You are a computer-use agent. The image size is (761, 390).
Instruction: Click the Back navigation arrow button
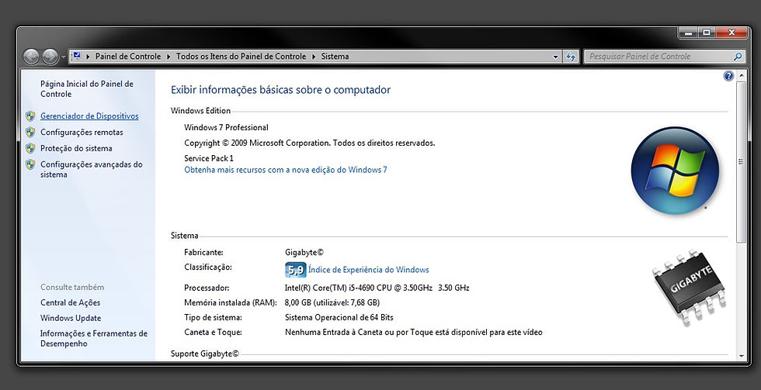31,57
